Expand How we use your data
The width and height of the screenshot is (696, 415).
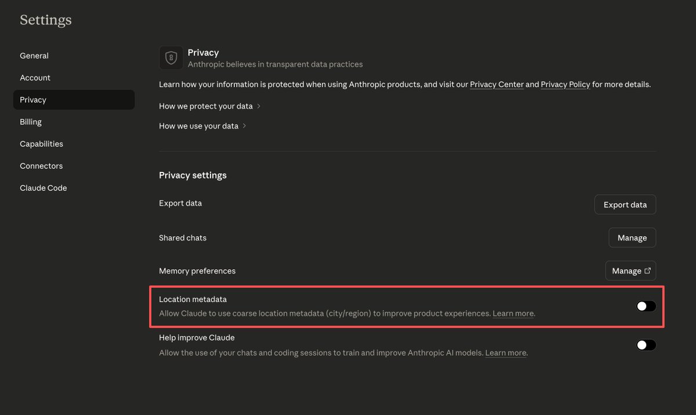pos(203,126)
